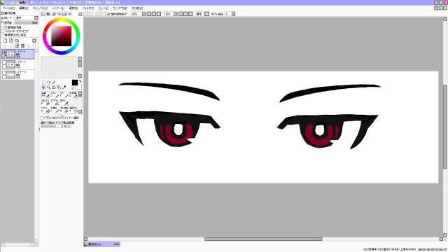The height and width of the screenshot is (252, 448).
Task: Select the rotate canvas tool
Action: coord(54,87)
